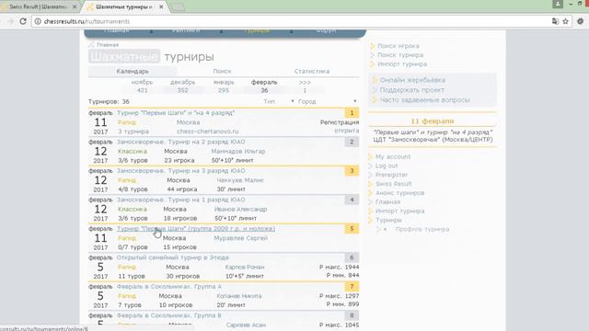This screenshot has height=331, width=589.
Task: Open My account link
Action: click(393, 156)
